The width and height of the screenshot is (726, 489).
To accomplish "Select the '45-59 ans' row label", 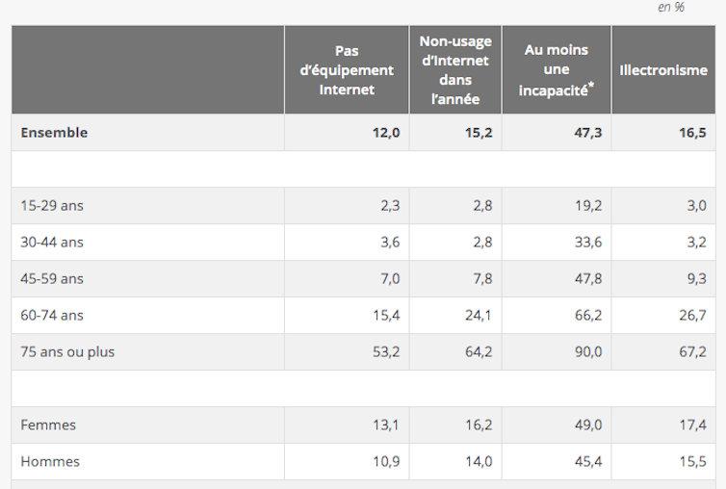I will click(52, 279).
